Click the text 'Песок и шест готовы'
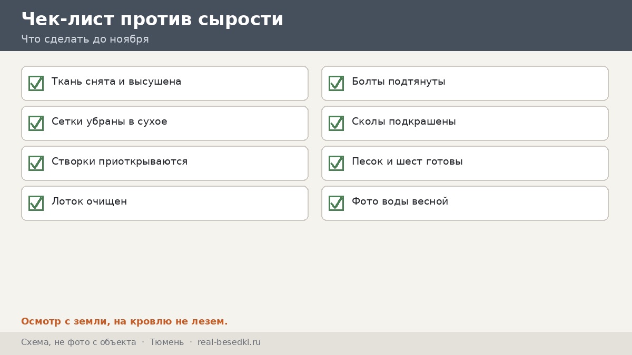 407,161
